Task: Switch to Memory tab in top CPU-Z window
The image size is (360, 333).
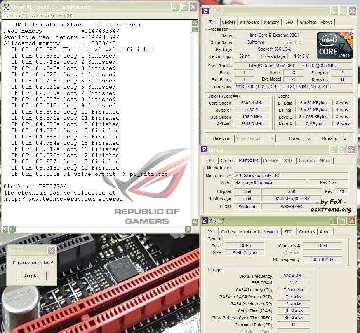Action: [x=271, y=22]
